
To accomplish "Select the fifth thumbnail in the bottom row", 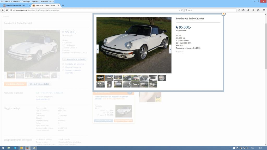I will [x=136, y=84].
